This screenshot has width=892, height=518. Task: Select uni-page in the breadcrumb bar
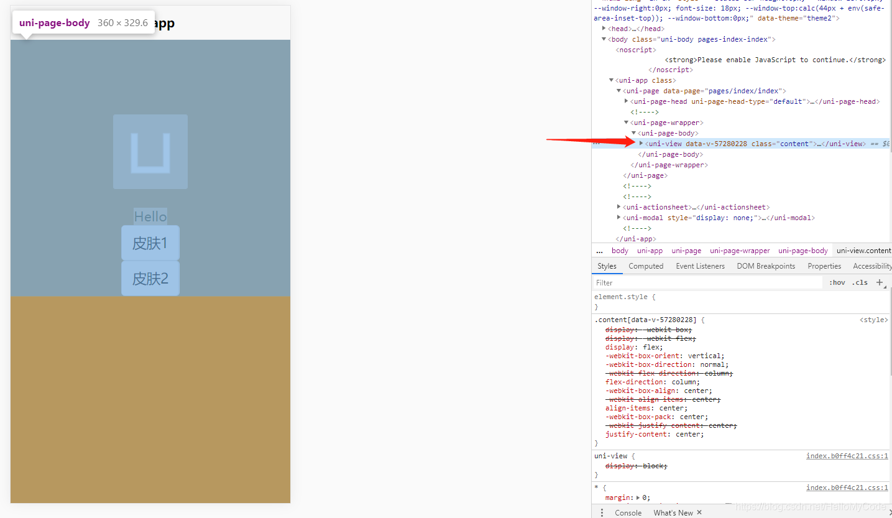(x=686, y=251)
